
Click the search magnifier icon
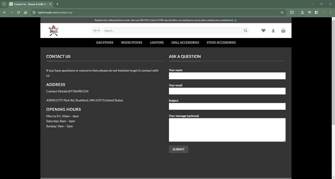pyautogui.click(x=245, y=30)
